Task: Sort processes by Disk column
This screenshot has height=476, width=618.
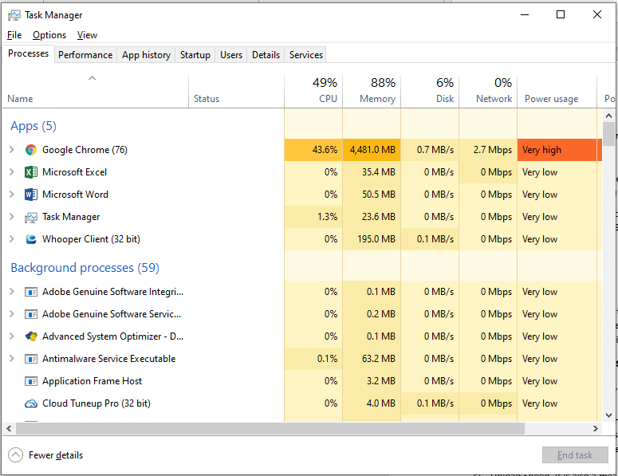Action: [430, 92]
